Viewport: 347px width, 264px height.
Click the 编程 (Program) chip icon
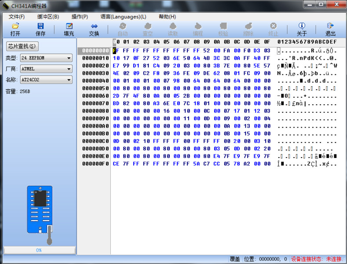(198, 26)
